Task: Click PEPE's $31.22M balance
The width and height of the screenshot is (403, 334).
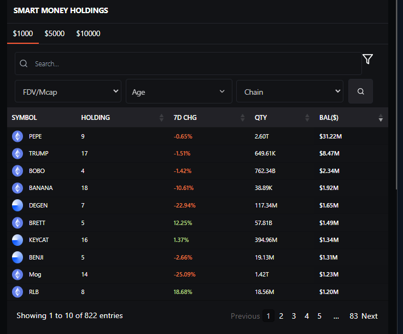Action: (x=330, y=136)
